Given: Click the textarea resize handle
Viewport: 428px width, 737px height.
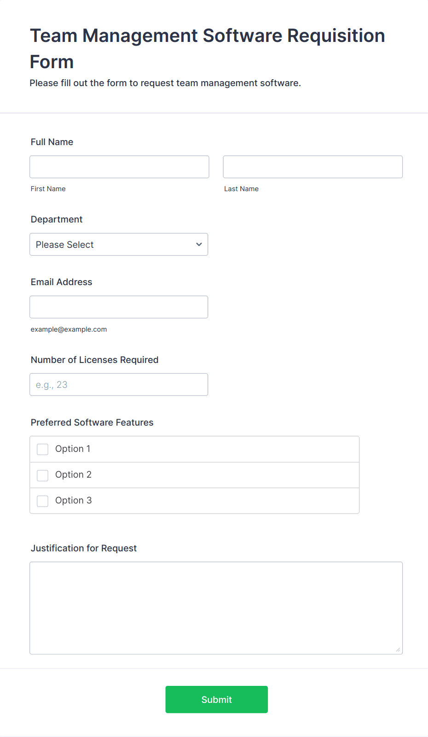Looking at the screenshot, I should 398,649.
